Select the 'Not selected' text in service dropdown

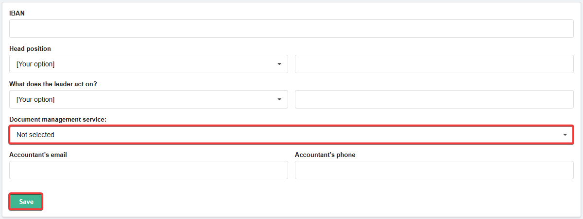point(35,135)
